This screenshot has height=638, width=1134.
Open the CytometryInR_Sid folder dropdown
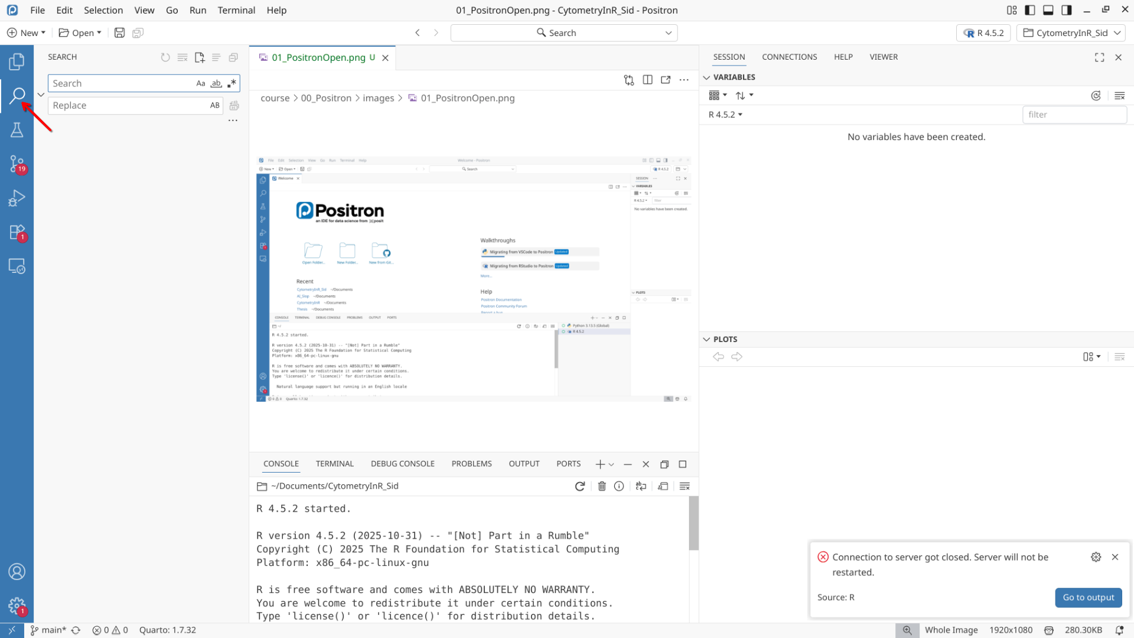(1071, 33)
